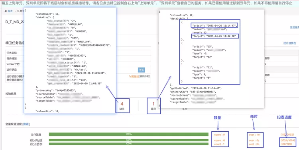Click the count : 8 value

click(219, 140)
